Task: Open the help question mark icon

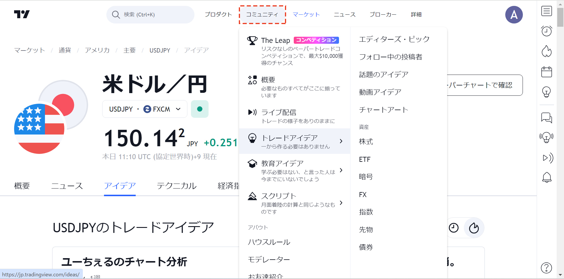Action: click(546, 268)
